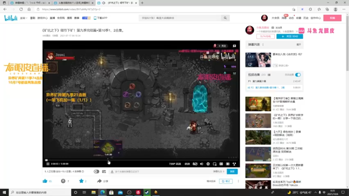
Task: Open 动态 in top nav
Action: (291, 18)
